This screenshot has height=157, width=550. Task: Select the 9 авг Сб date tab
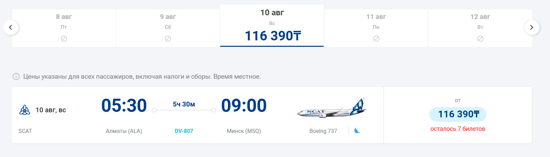[x=168, y=28]
